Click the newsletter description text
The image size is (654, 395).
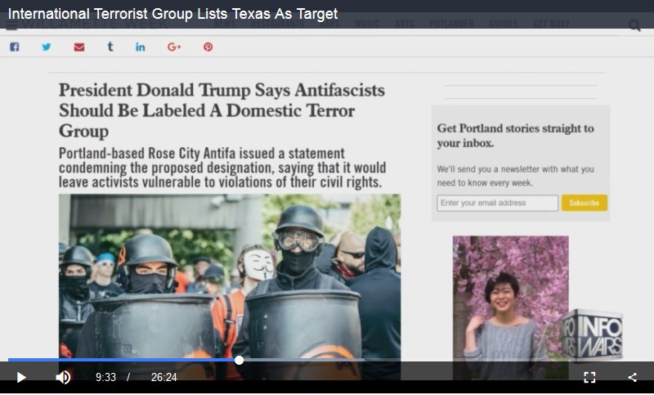(515, 176)
